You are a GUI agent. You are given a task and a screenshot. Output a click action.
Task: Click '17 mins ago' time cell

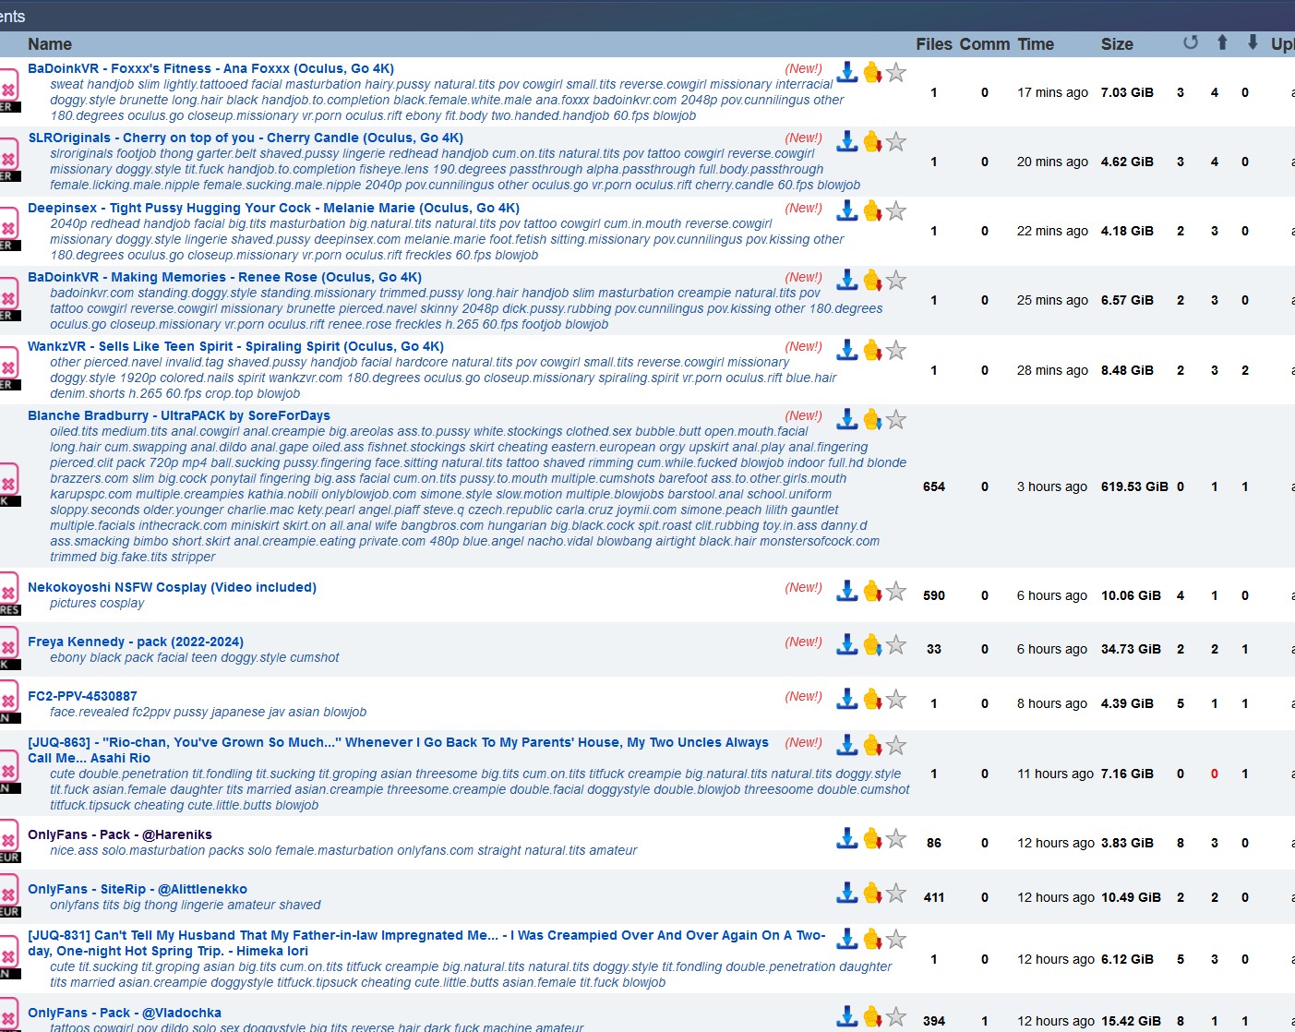1052,92
